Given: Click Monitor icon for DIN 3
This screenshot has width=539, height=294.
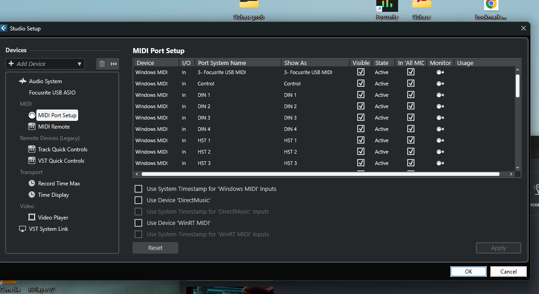Looking at the screenshot, I should pyautogui.click(x=440, y=118).
